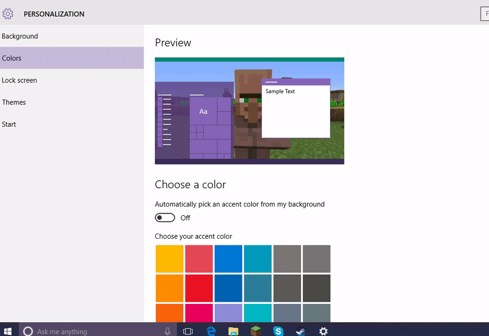The height and width of the screenshot is (336, 489).
Task: Choose the bright blue accent color
Action: [x=228, y=259]
